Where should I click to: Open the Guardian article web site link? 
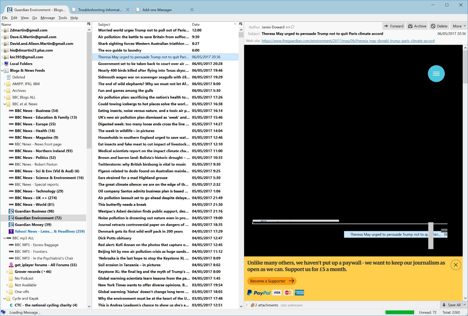(x=348, y=41)
